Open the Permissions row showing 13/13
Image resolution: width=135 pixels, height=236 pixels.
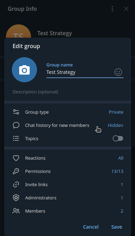(x=68, y=171)
